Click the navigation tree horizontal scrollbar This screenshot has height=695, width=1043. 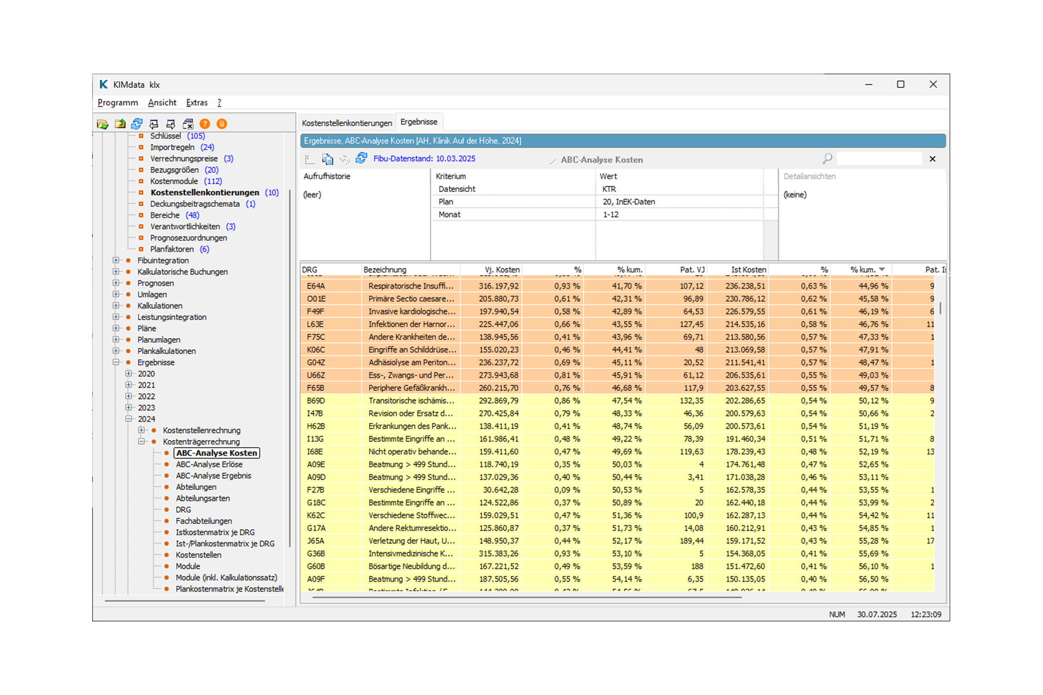[x=185, y=601]
